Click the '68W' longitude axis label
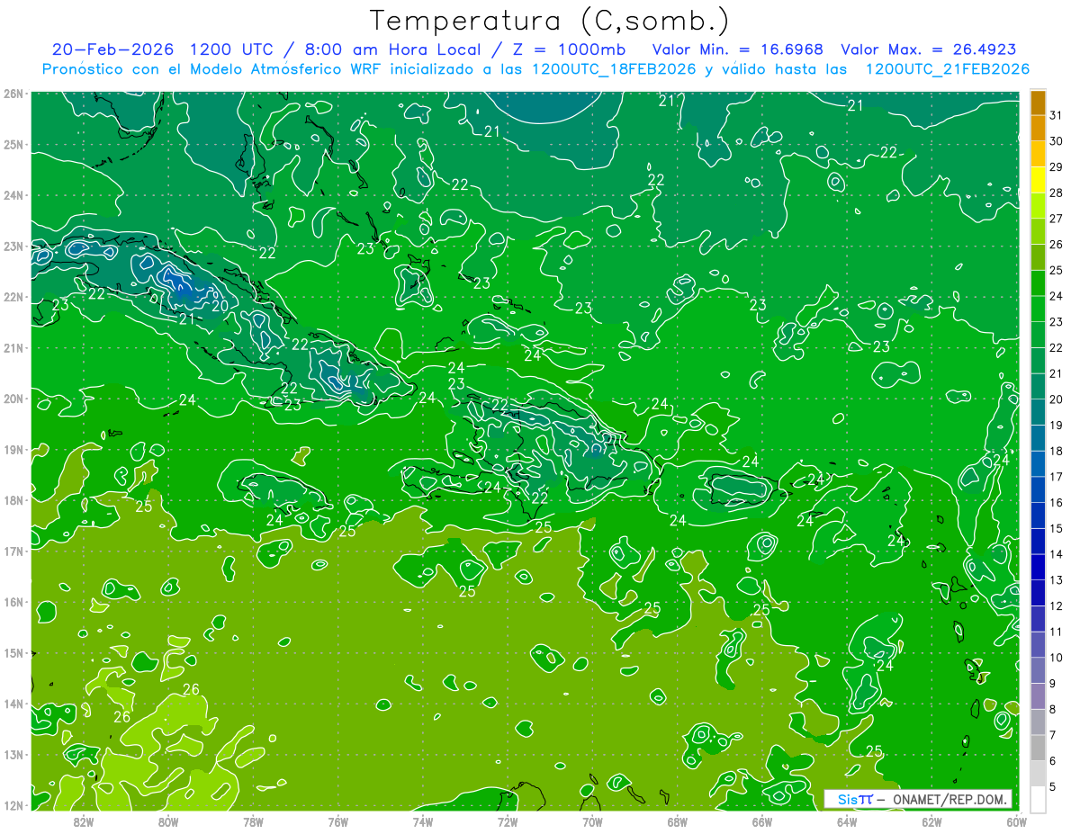The height and width of the screenshot is (834, 1080). pyautogui.click(x=677, y=821)
